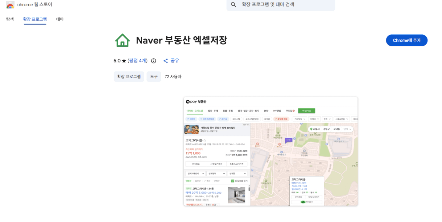Open the rating info circle icon
This screenshot has width=442, height=222.
[154, 61]
